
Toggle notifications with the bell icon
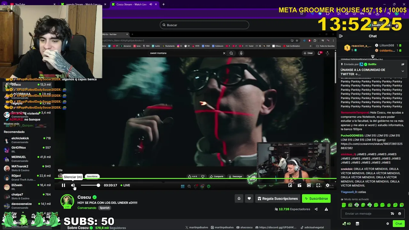239,198
